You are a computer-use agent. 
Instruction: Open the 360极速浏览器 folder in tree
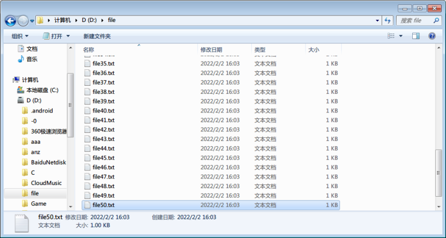point(49,131)
